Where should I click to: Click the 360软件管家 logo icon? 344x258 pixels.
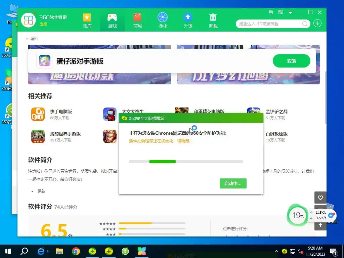[x=28, y=20]
